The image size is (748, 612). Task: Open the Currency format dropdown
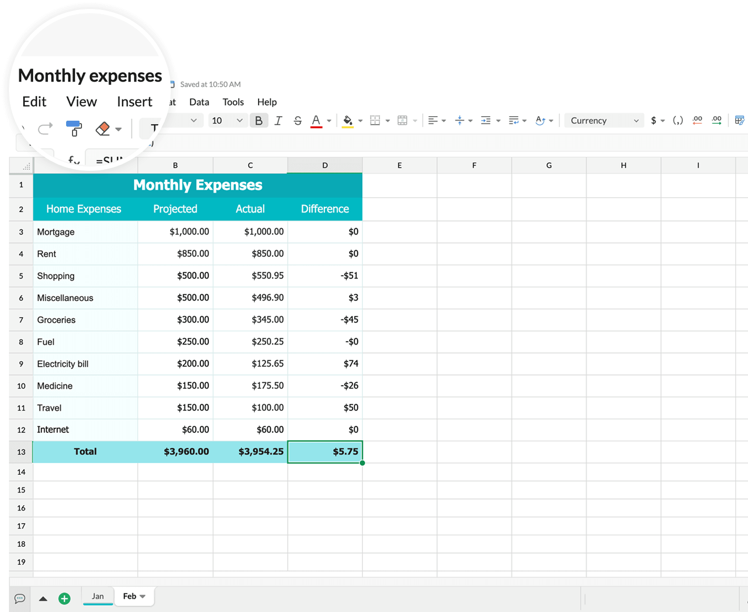[603, 120]
